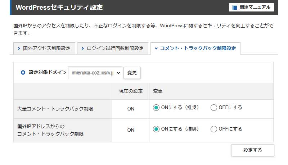288x165 pixels.
Task: Click the circle icon beside 設定対象ドメイン
Action: pyautogui.click(x=23, y=72)
